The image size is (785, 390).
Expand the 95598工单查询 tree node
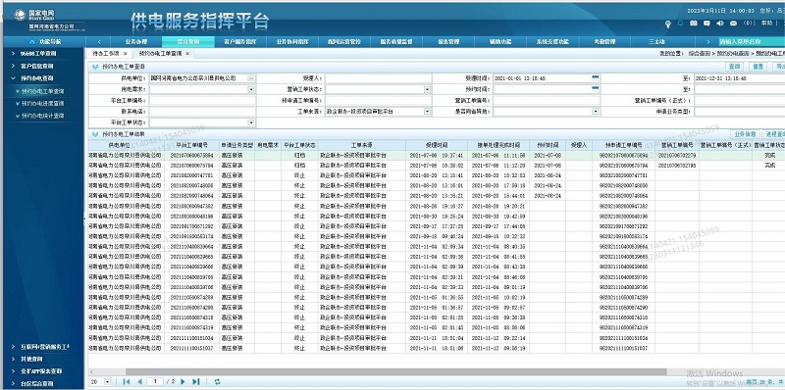click(13, 53)
